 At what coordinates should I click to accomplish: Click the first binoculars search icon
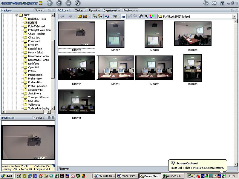click(95, 16)
